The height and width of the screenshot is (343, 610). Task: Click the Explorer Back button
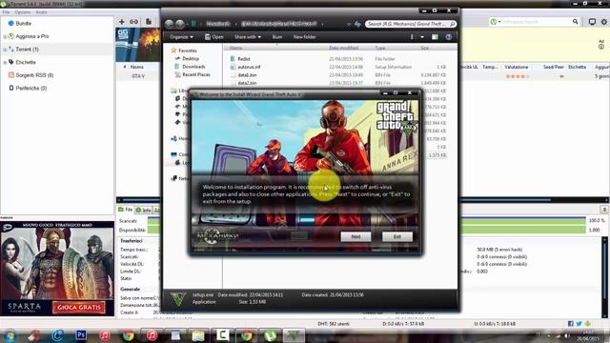[x=169, y=24]
